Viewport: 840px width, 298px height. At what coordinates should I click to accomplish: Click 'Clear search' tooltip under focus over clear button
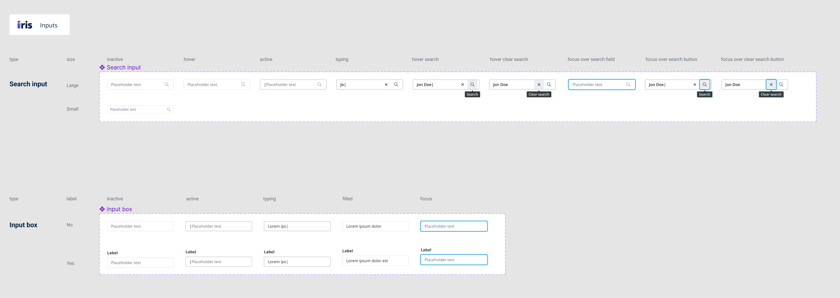click(x=771, y=94)
